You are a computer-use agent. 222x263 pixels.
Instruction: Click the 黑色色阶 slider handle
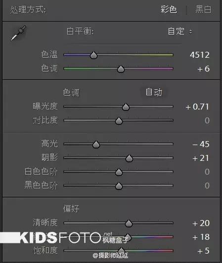pyautogui.click(x=119, y=186)
